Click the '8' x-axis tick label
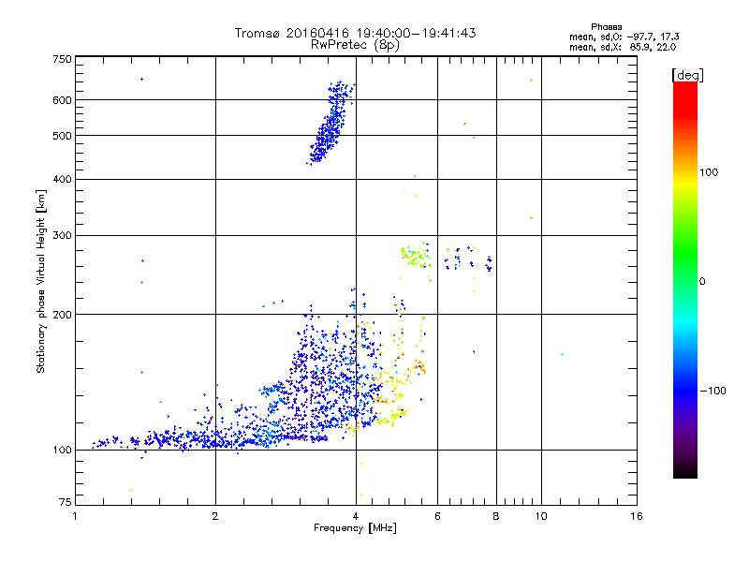Viewport: 749px width, 562px height. click(x=496, y=516)
